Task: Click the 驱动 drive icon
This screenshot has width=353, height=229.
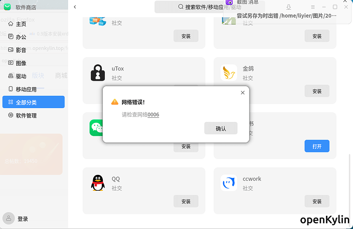Action: pos(11,75)
